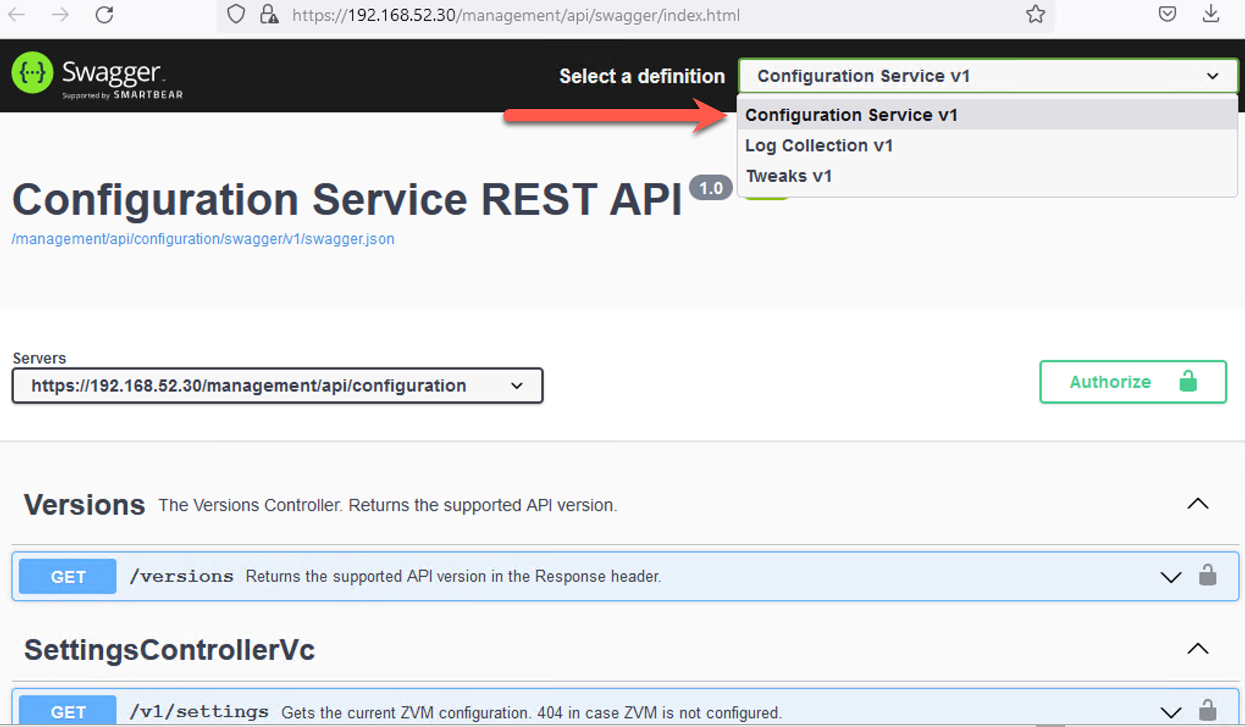This screenshot has height=727, width=1245.
Task: Open the swagger.json link
Action: 203,239
